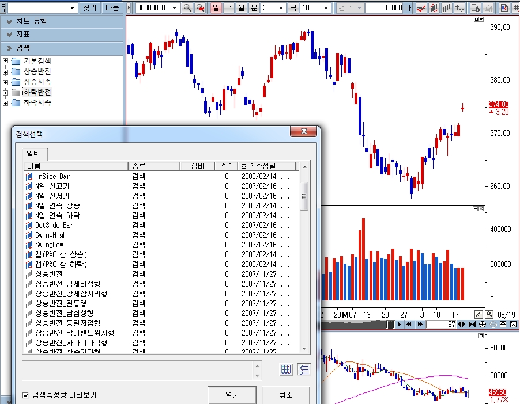Click the magnifier stock search icon
Image resolution: width=520 pixels, height=404 pixels.
coord(187,8)
